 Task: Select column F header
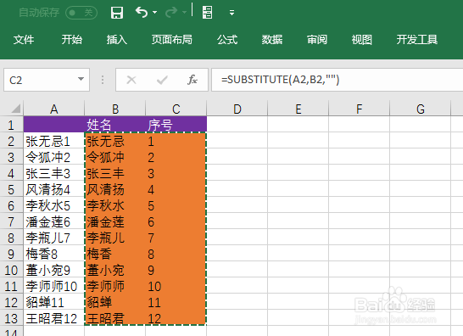[x=359, y=109]
